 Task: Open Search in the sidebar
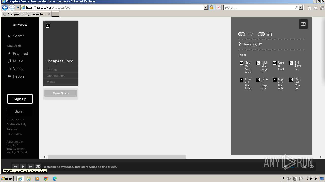tap(16, 36)
